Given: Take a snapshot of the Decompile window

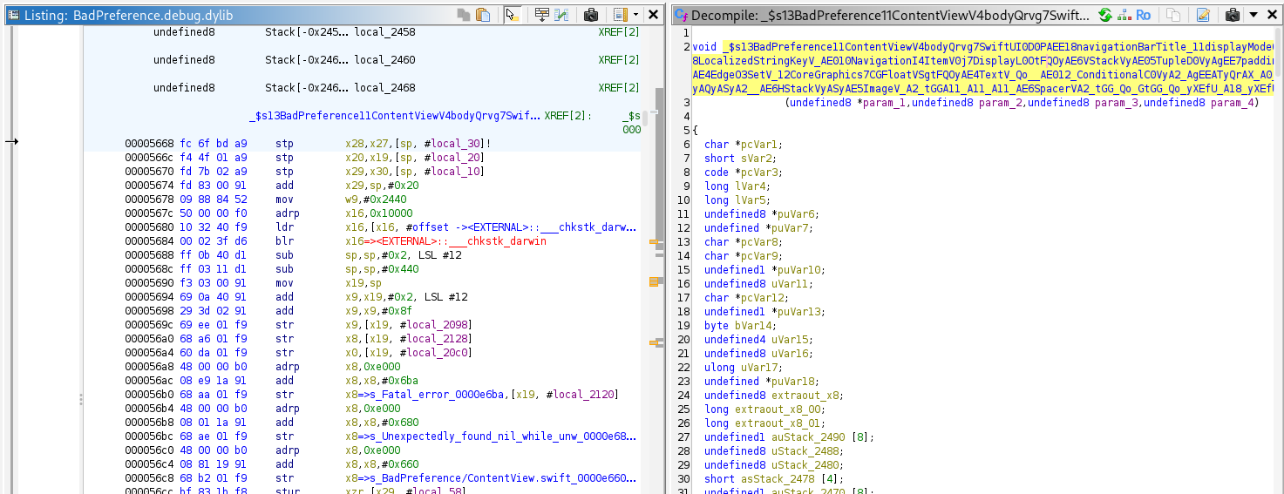Looking at the screenshot, I should pos(1233,15).
